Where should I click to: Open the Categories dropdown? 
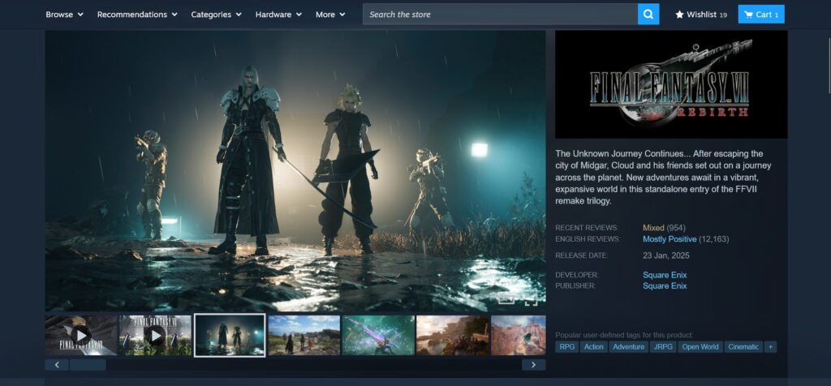click(216, 15)
